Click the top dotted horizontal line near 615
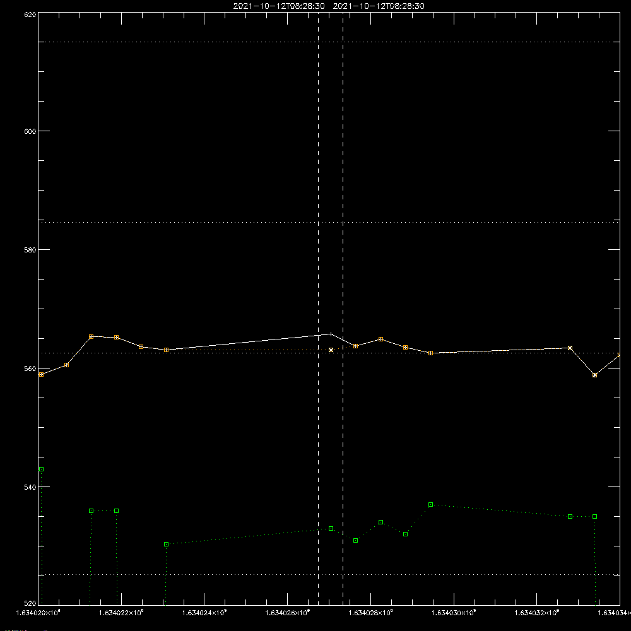 329,42
